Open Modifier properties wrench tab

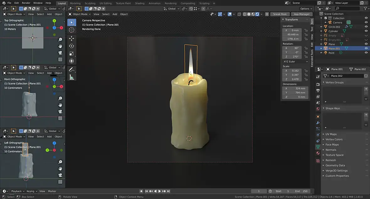coord(318,123)
